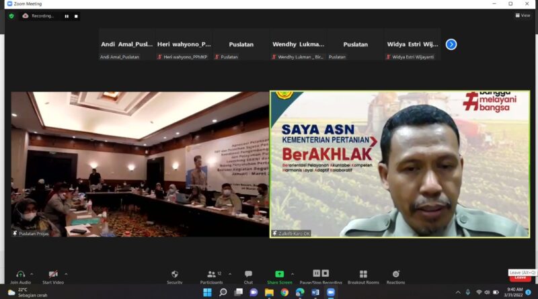The image size is (538, 299).
Task: Open Google Chrome from the taskbar
Action: click(284, 292)
